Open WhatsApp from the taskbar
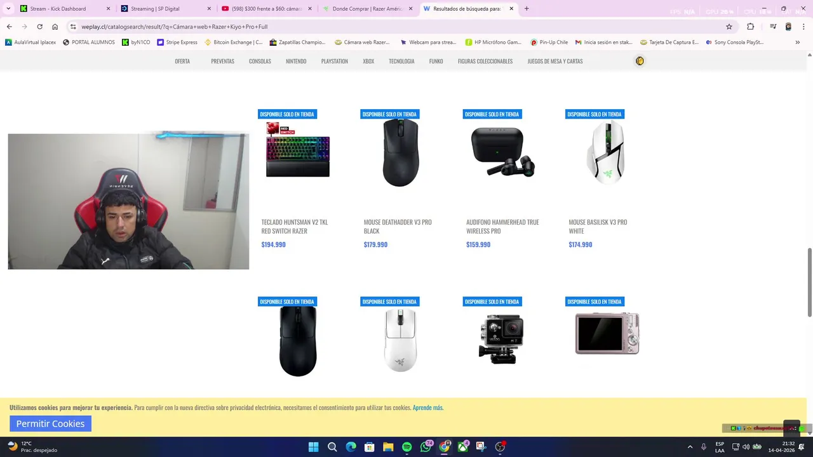Image resolution: width=813 pixels, height=457 pixels. coord(426,447)
